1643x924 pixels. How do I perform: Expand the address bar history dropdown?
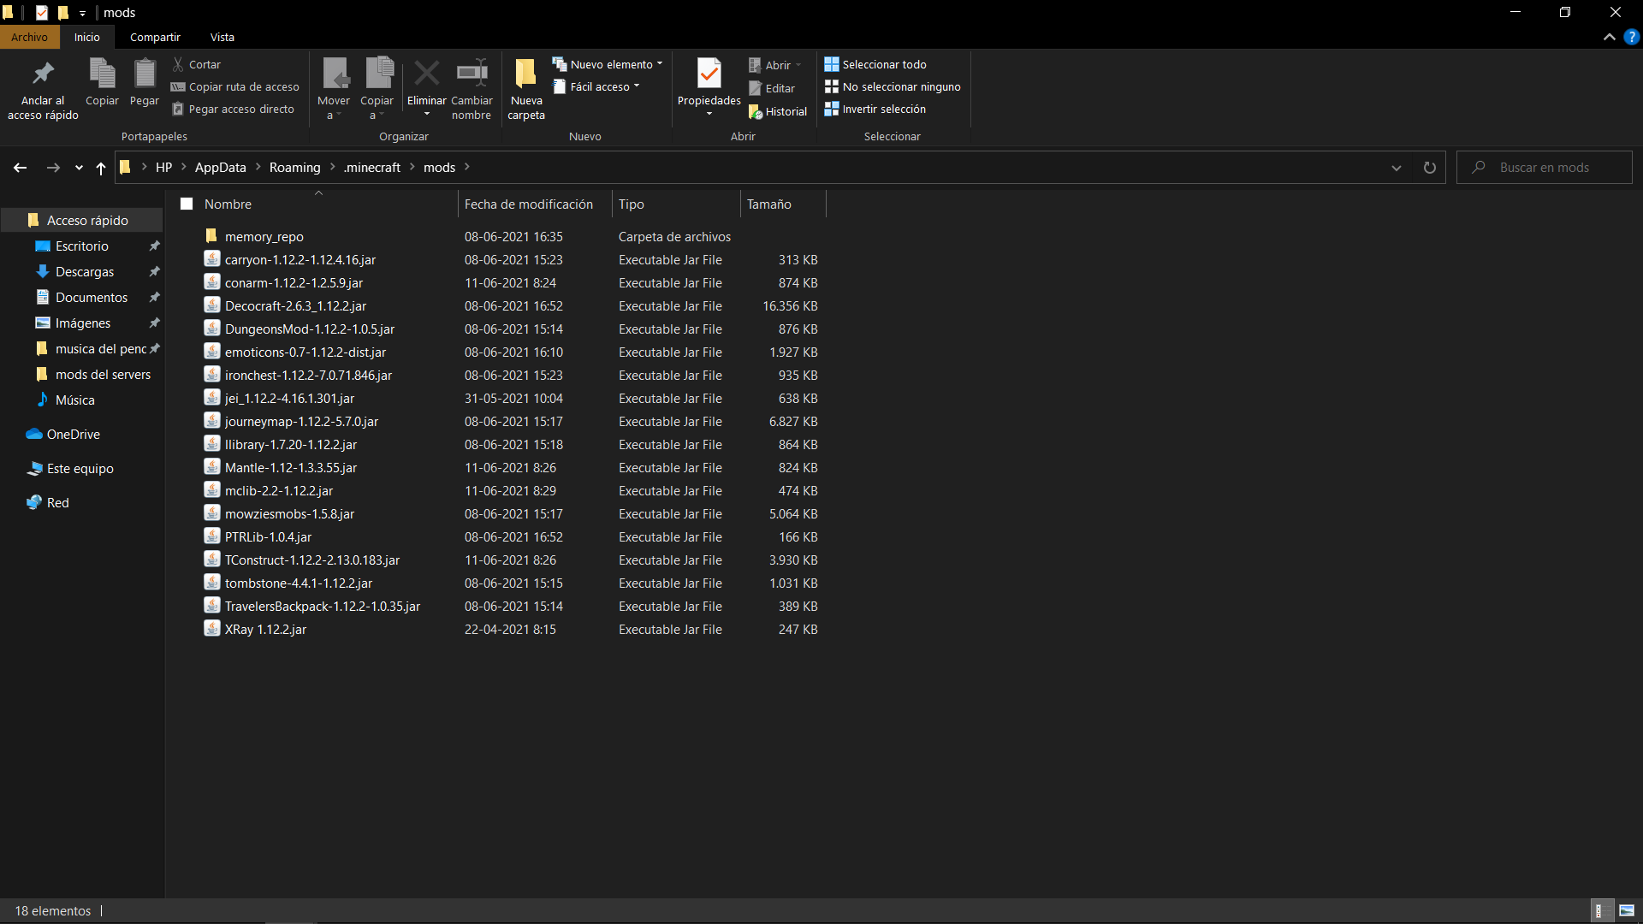pos(1397,168)
